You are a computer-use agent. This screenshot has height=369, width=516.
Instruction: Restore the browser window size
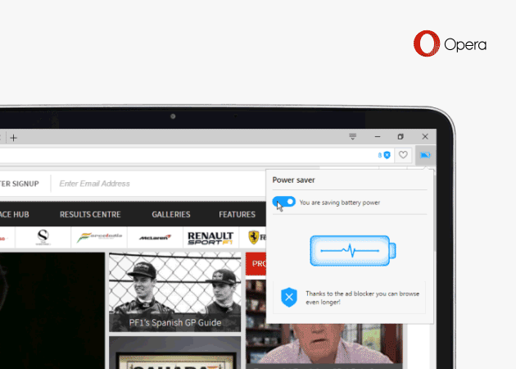coord(401,136)
